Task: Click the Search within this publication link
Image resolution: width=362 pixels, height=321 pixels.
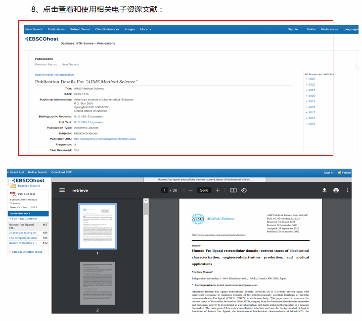Action: coord(54,75)
